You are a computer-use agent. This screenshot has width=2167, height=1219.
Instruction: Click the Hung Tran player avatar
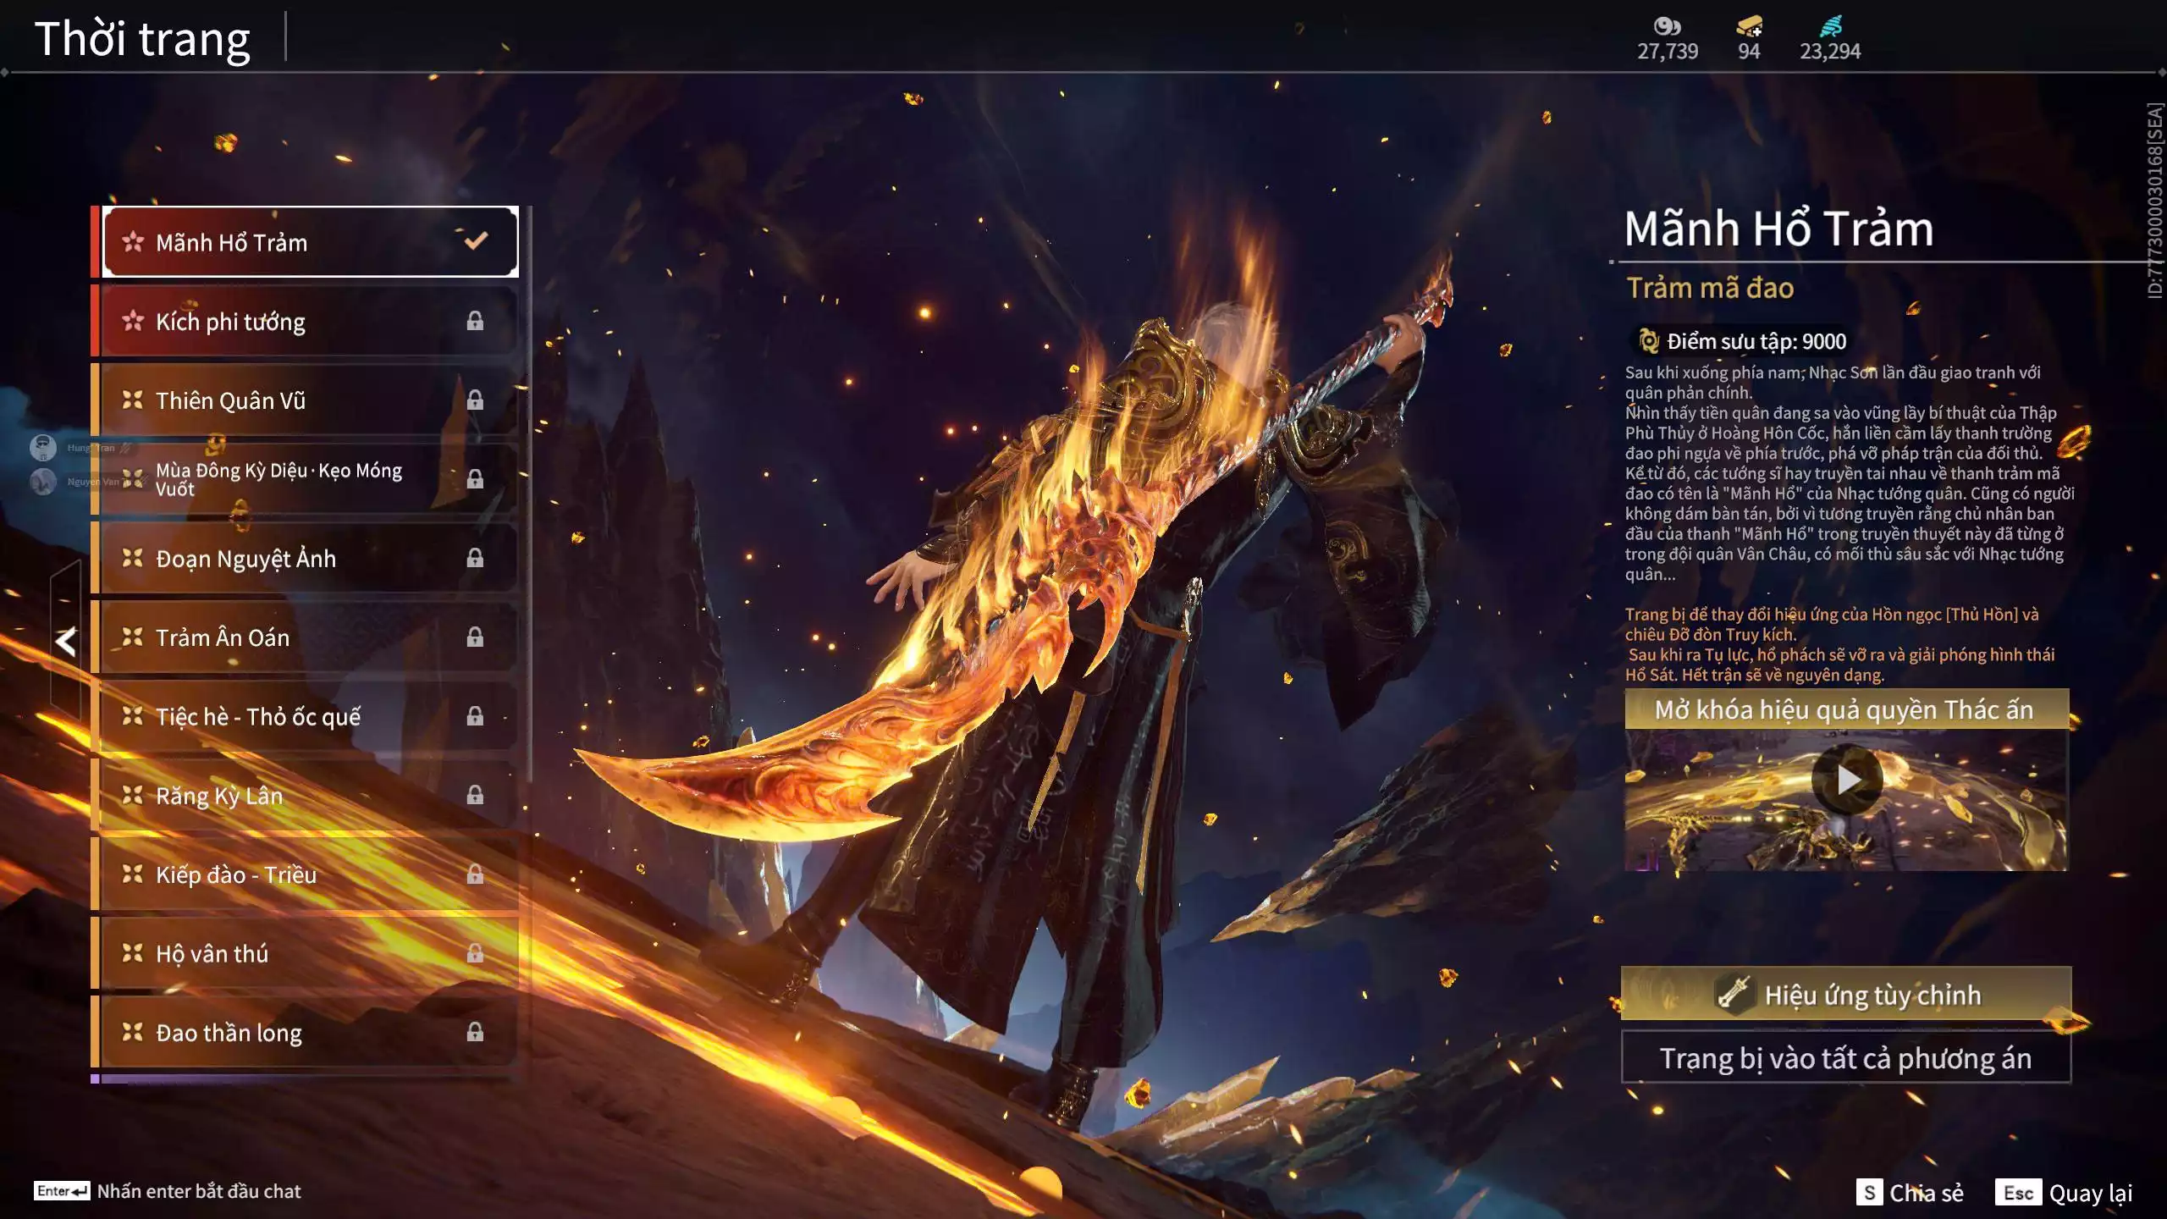pos(43,447)
